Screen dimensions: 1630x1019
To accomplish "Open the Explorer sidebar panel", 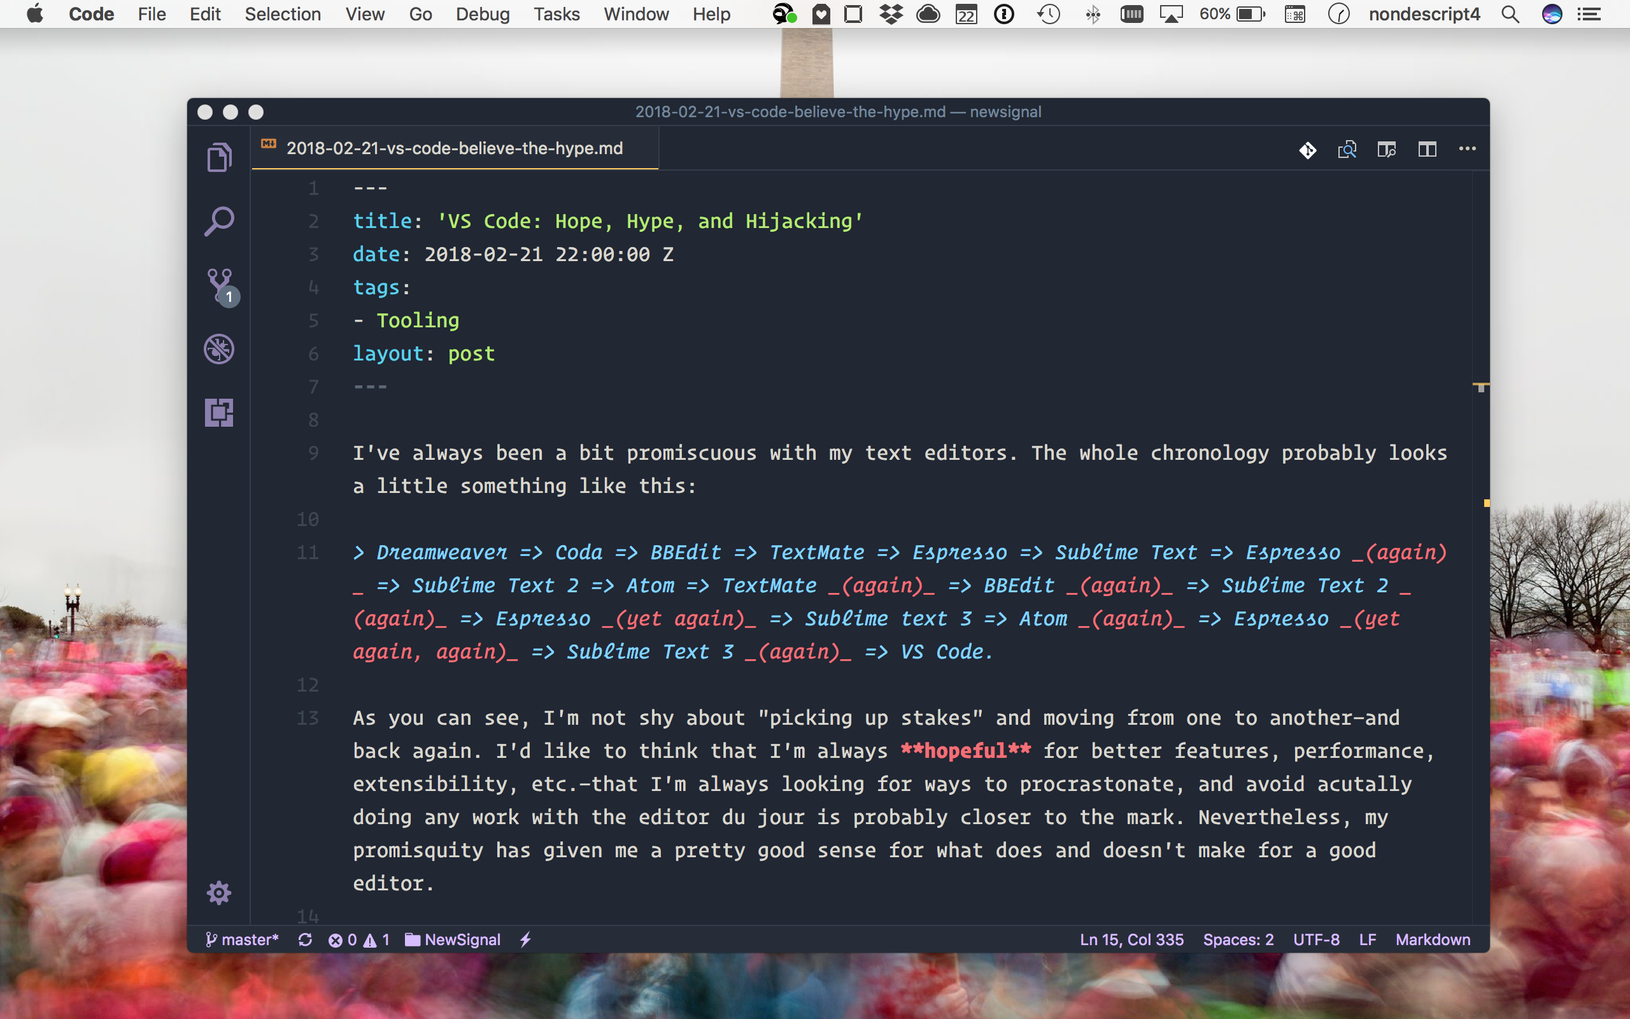I will (x=219, y=157).
